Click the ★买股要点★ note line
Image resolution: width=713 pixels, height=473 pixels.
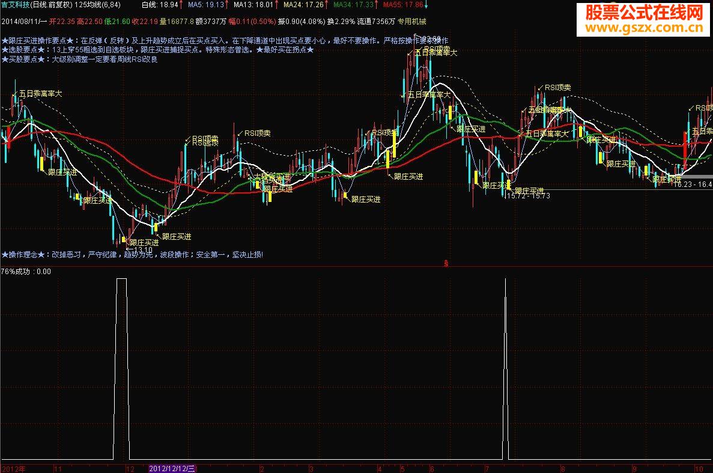tap(79, 59)
